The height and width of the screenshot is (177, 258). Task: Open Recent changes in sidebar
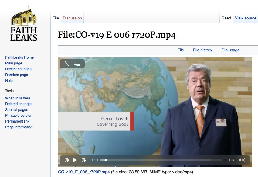(18, 69)
